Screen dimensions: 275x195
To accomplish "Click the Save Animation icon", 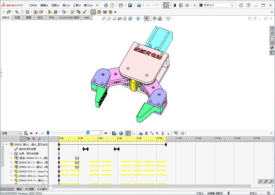I will point(114,133).
